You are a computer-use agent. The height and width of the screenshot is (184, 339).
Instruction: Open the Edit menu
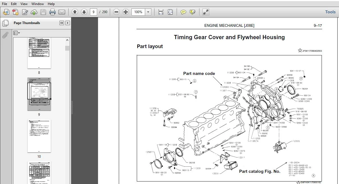14,4
